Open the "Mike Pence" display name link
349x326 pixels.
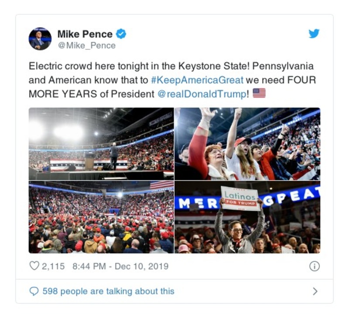(x=85, y=34)
